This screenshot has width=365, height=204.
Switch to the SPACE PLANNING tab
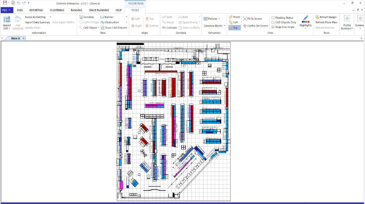pos(99,10)
